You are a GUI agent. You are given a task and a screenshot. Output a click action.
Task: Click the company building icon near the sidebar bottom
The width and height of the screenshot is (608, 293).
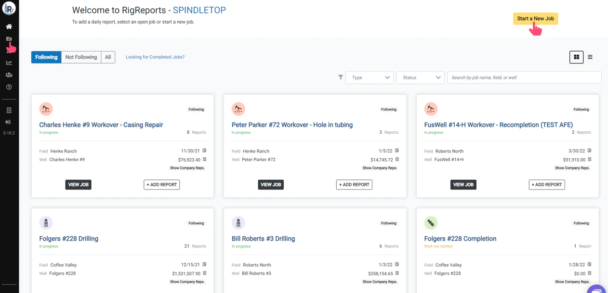point(9,109)
